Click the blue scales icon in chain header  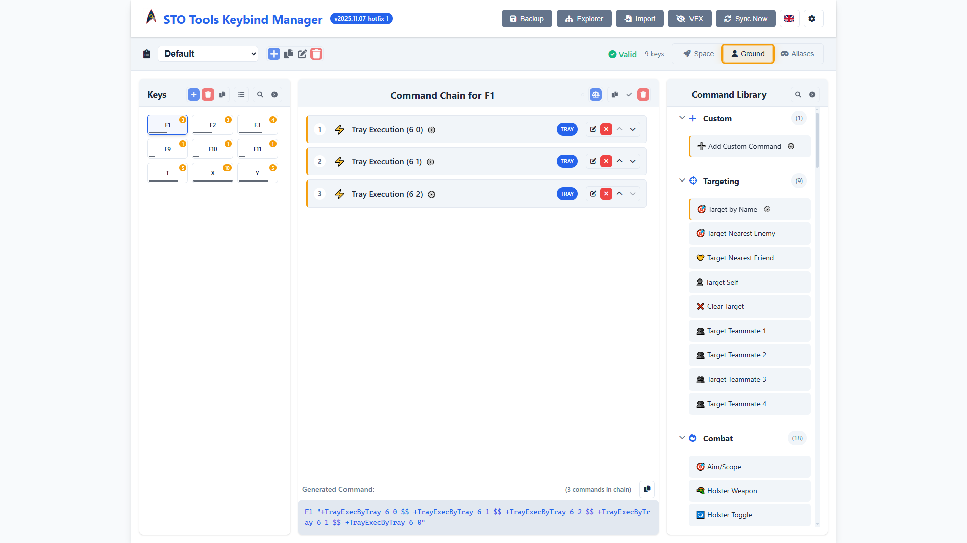pos(596,94)
